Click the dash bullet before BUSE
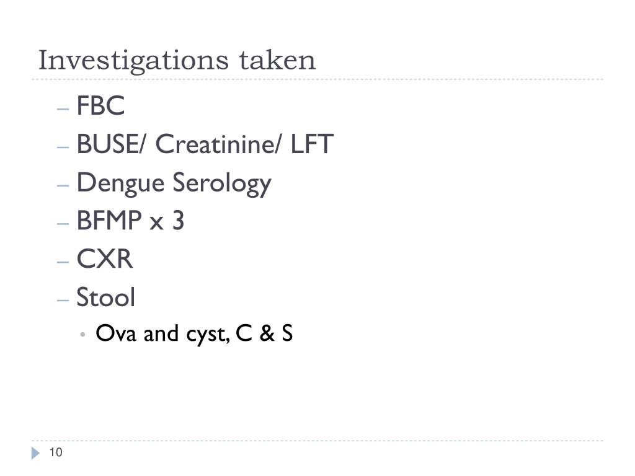This screenshot has width=635, height=476. 63,147
